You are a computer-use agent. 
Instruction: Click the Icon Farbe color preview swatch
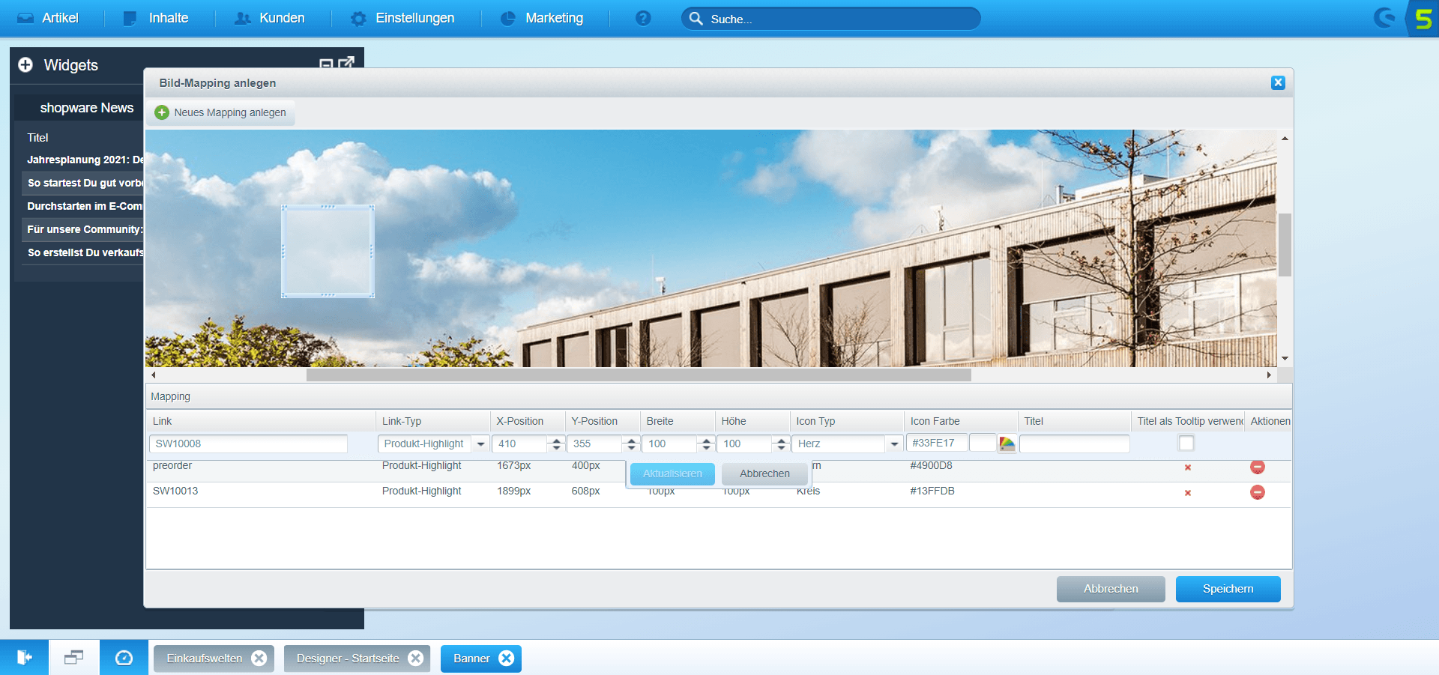[983, 443]
